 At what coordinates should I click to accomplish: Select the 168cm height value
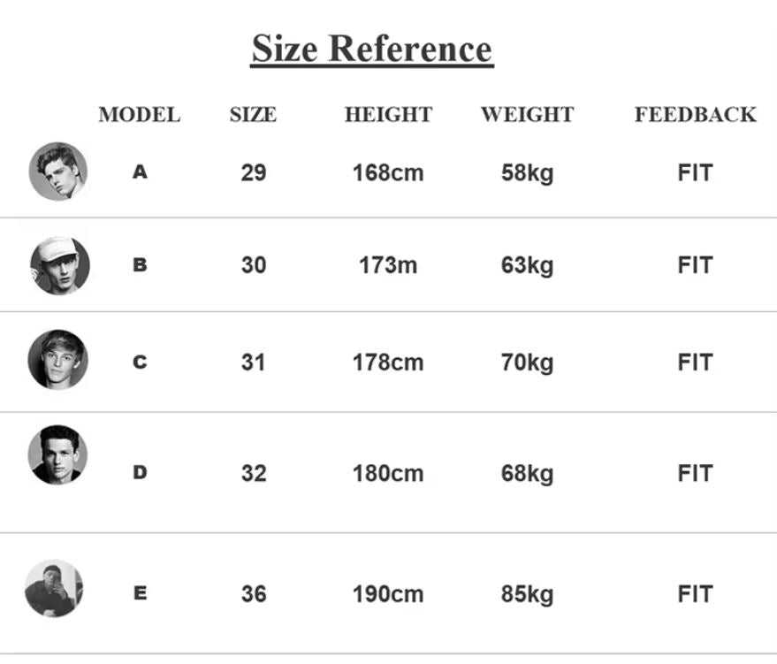(388, 172)
